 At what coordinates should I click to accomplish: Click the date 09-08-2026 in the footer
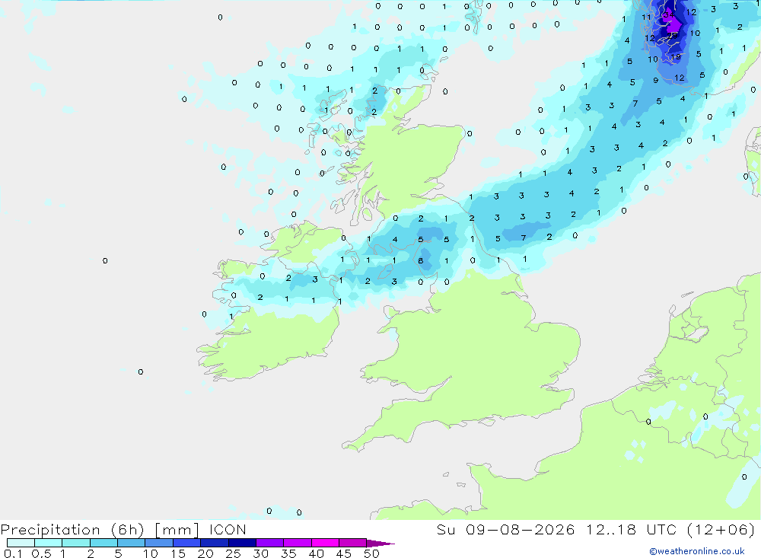click(x=521, y=529)
